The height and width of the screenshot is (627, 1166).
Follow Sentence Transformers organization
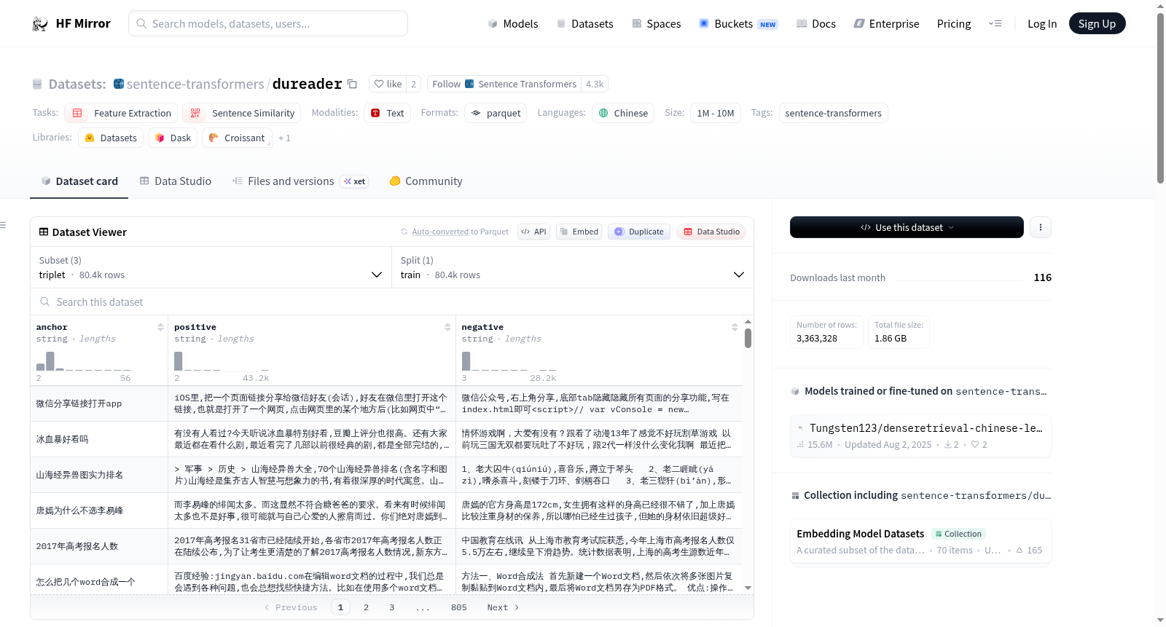[504, 84]
